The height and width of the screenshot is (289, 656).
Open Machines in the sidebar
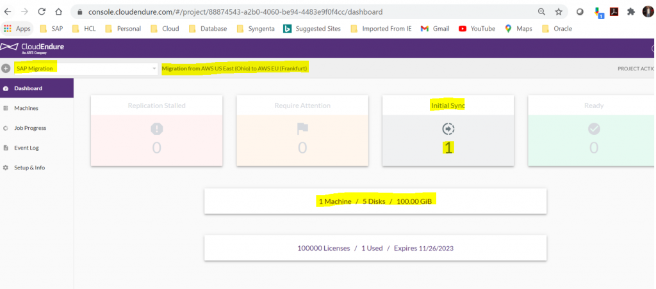[37, 108]
